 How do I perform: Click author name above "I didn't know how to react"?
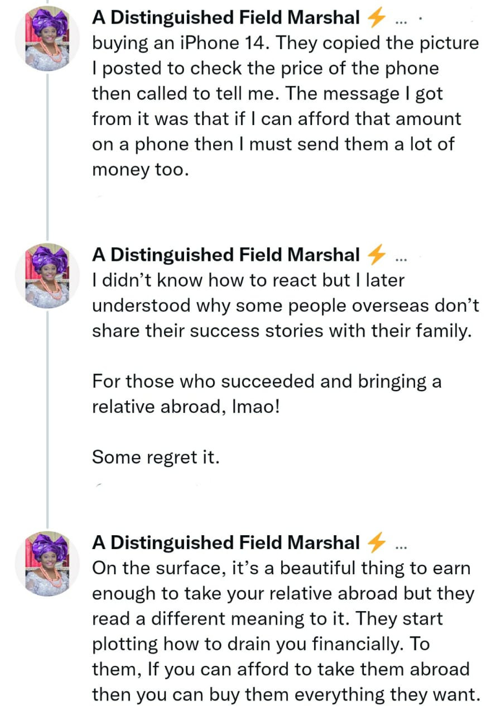225,255
